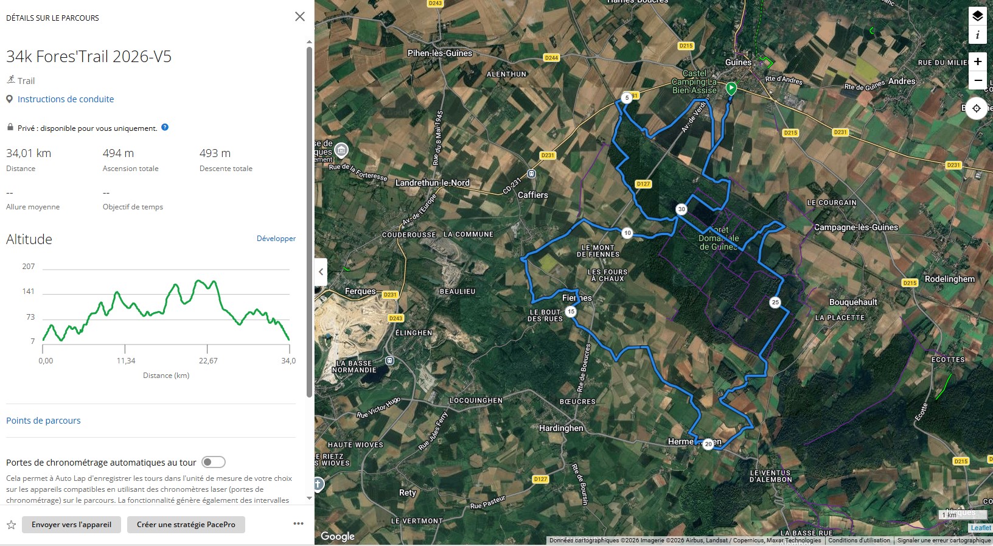Collapse the side panel with arrow
This screenshot has width=993, height=546.
pos(321,272)
